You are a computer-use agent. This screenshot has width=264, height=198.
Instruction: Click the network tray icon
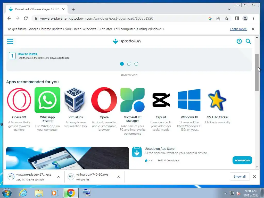(x=232, y=193)
